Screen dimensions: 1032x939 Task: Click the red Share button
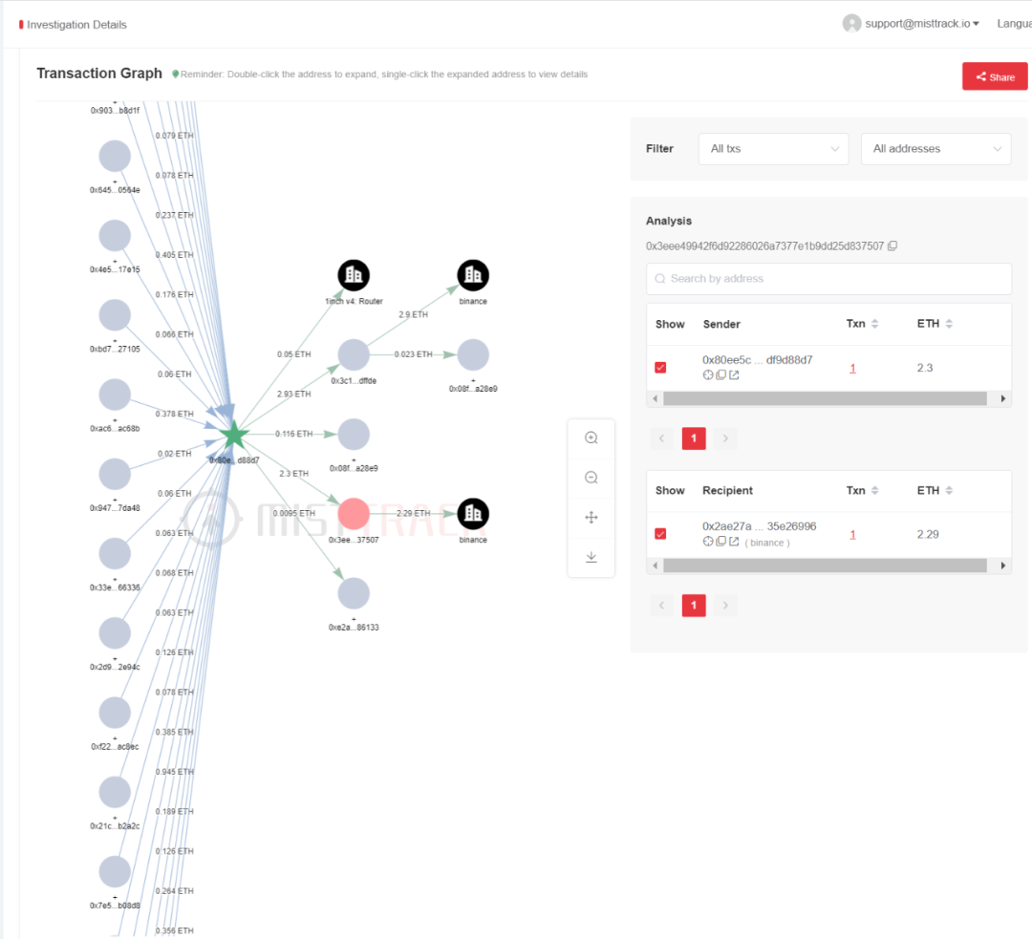[995, 76]
